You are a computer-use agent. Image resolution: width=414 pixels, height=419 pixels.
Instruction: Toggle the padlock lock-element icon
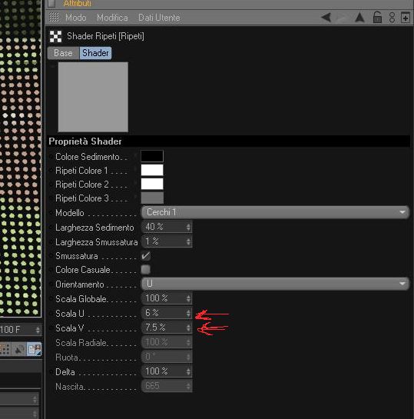coord(377,18)
